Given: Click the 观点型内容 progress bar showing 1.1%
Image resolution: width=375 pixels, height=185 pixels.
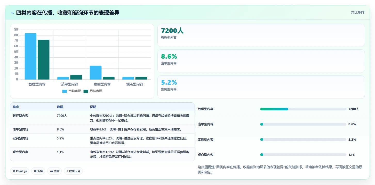Looking at the screenshot, I should pyautogui.click(x=303, y=155).
